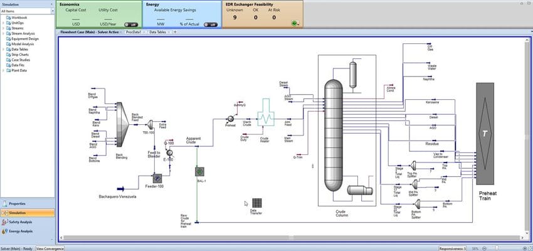Switch to the Data Tables tab

157,31
